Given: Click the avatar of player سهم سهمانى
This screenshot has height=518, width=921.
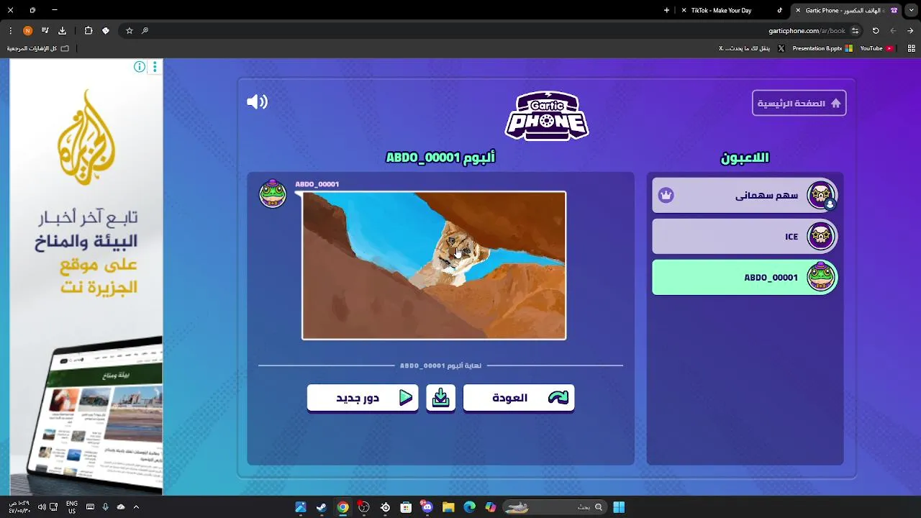Looking at the screenshot, I should click(821, 195).
